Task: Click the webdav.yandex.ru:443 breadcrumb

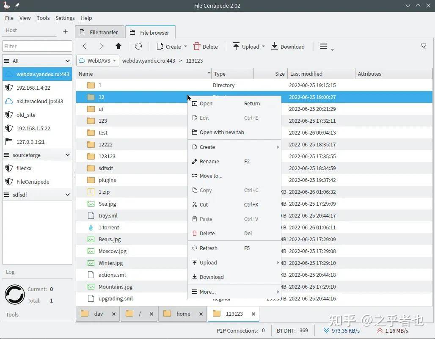Action: pyautogui.click(x=149, y=61)
